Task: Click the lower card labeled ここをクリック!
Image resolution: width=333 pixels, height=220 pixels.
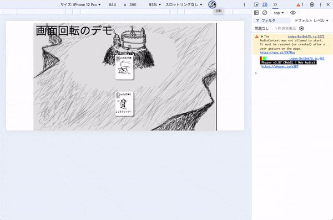Action: pyautogui.click(x=124, y=104)
